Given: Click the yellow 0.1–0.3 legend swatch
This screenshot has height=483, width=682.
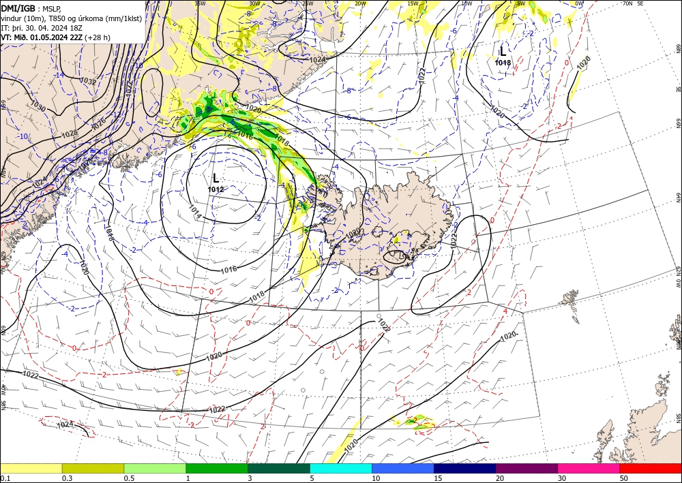Looking at the screenshot, I should coord(31,468).
